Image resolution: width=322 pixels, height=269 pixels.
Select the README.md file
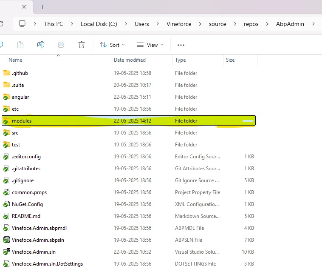pyautogui.click(x=26, y=216)
